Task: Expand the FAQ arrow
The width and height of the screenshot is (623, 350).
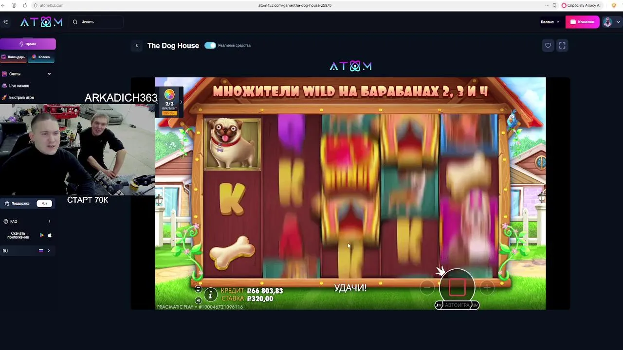Action: pos(49,221)
